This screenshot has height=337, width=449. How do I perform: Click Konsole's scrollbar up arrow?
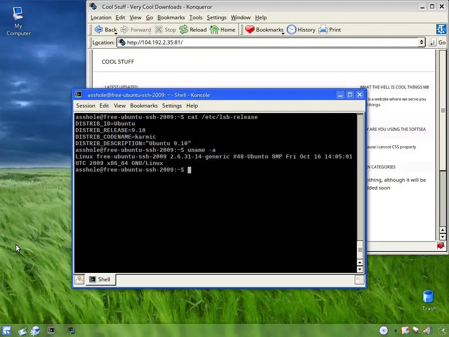360,262
